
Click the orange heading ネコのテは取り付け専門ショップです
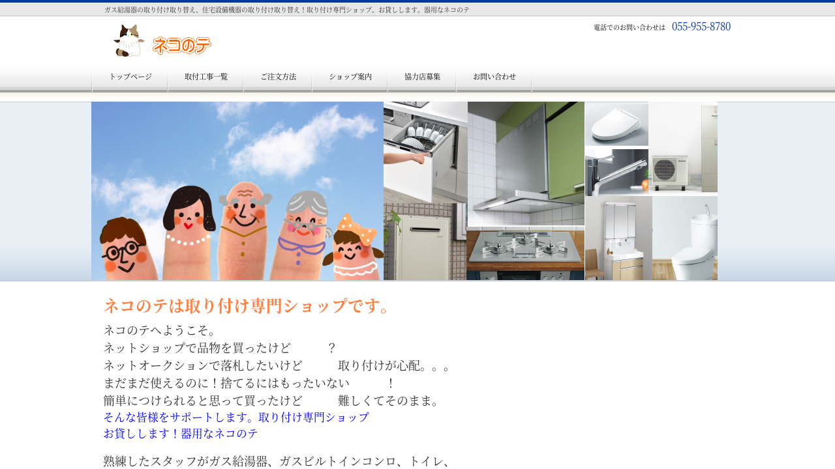247,306
